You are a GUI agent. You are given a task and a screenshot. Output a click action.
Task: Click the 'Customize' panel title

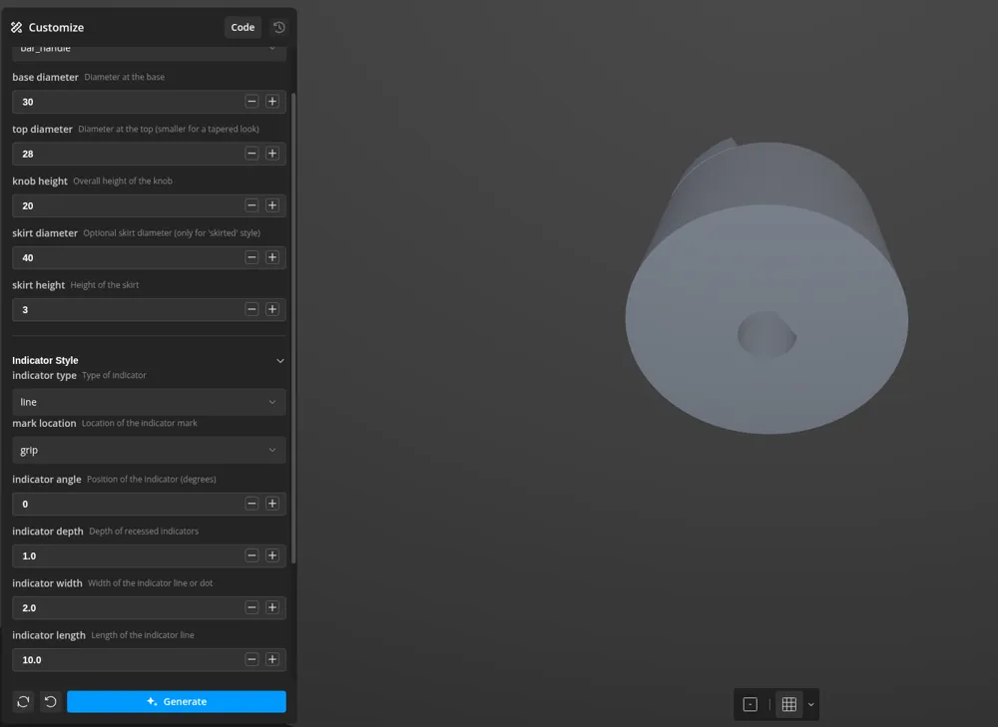(56, 27)
